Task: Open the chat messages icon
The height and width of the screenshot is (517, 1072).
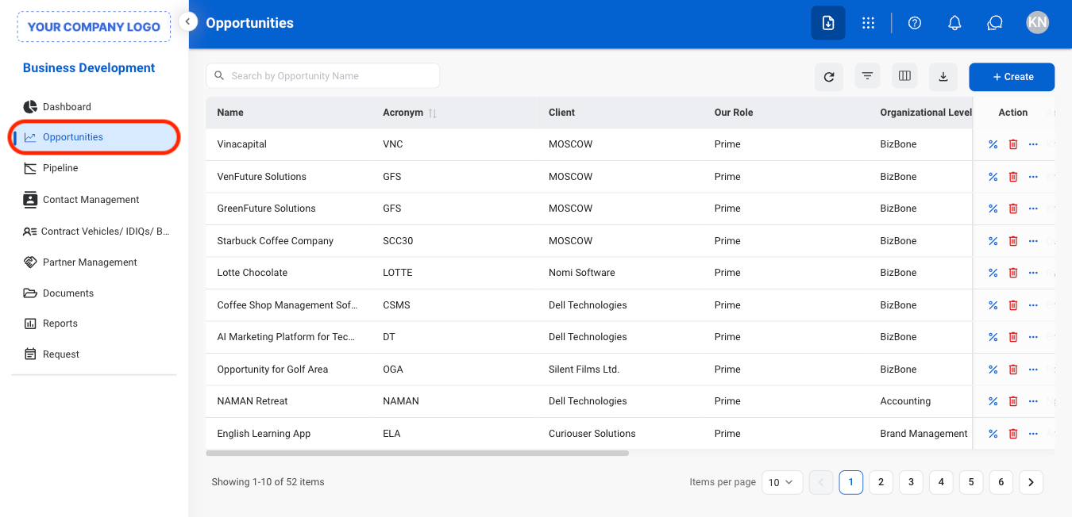Action: 995,23
